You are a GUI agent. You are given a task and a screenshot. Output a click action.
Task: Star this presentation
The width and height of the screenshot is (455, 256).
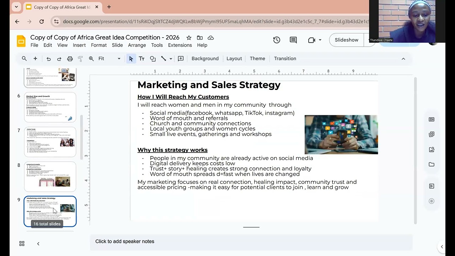click(189, 38)
